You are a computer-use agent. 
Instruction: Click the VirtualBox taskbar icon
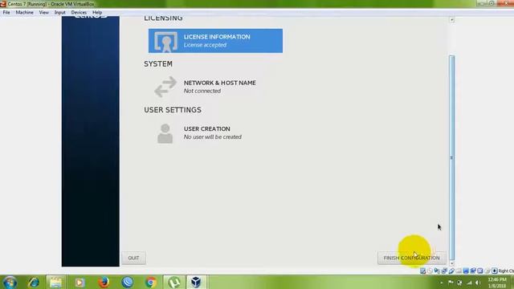point(196,282)
